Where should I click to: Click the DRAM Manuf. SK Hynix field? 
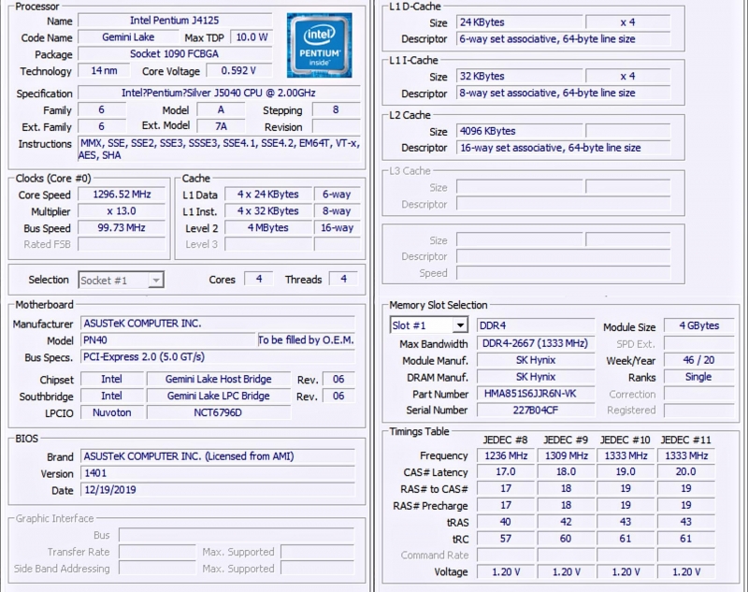[x=536, y=377]
